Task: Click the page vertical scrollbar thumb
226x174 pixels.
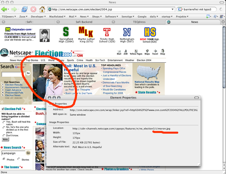Action: tap(224, 58)
